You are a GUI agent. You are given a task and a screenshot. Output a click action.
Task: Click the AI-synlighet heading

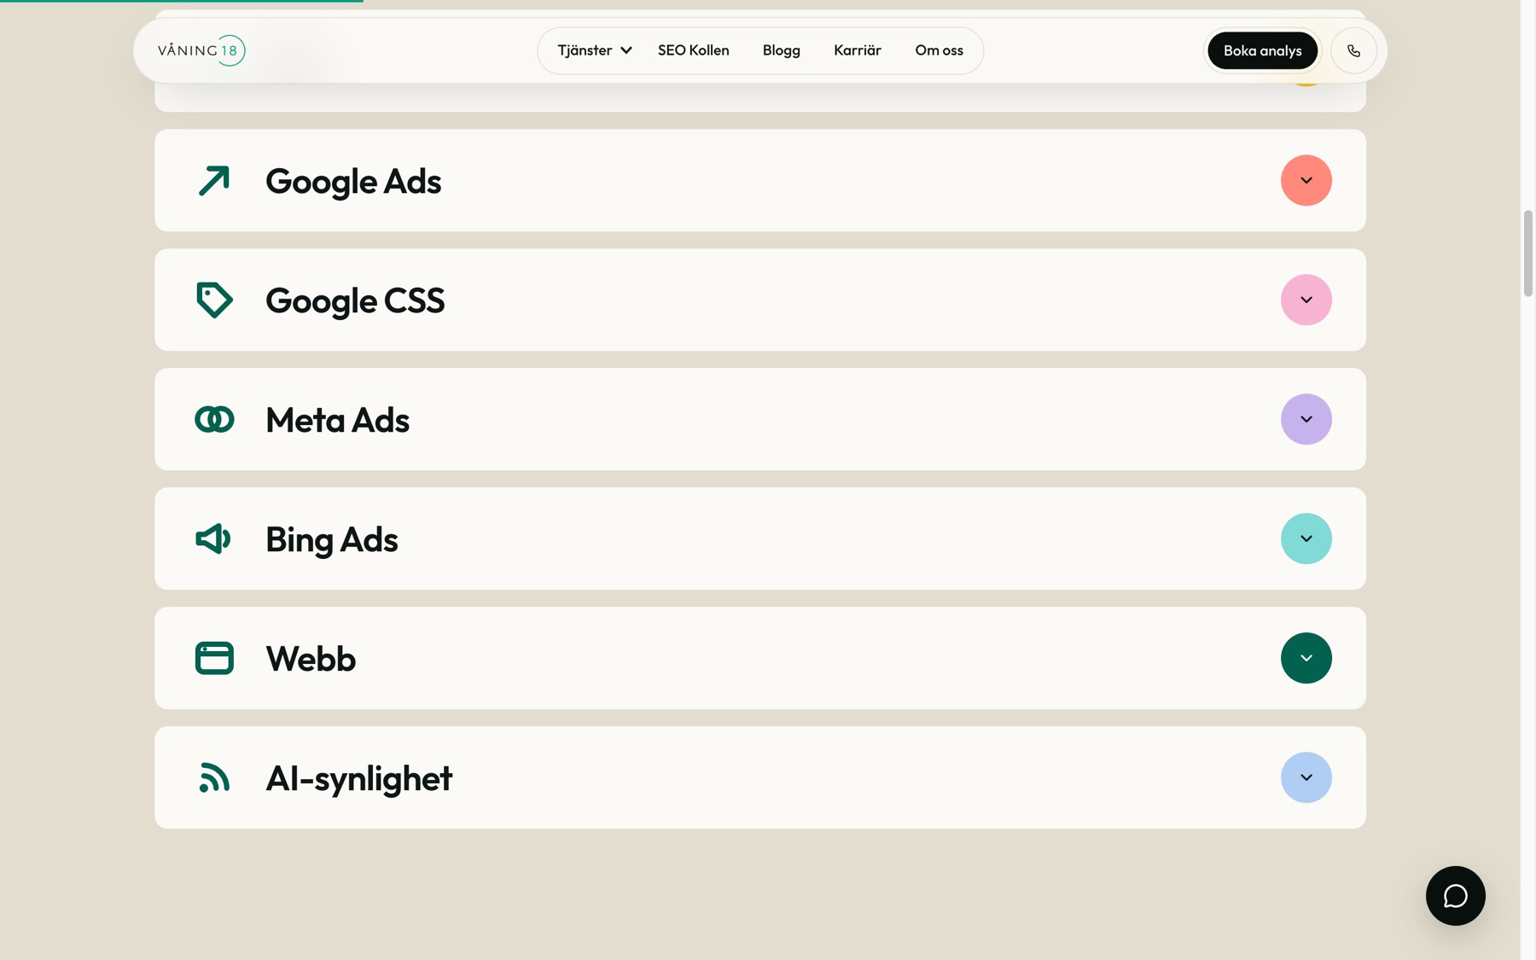pos(358,779)
